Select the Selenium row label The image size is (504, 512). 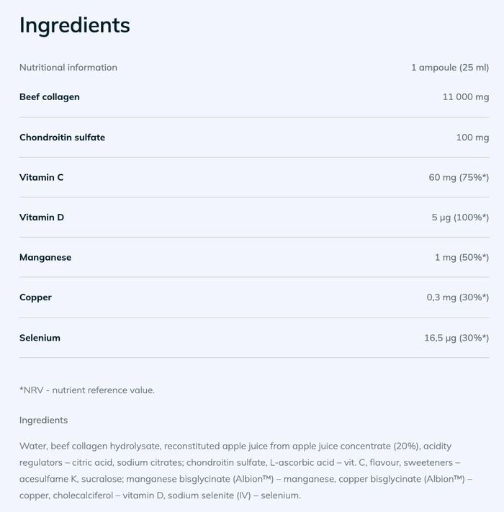click(40, 338)
